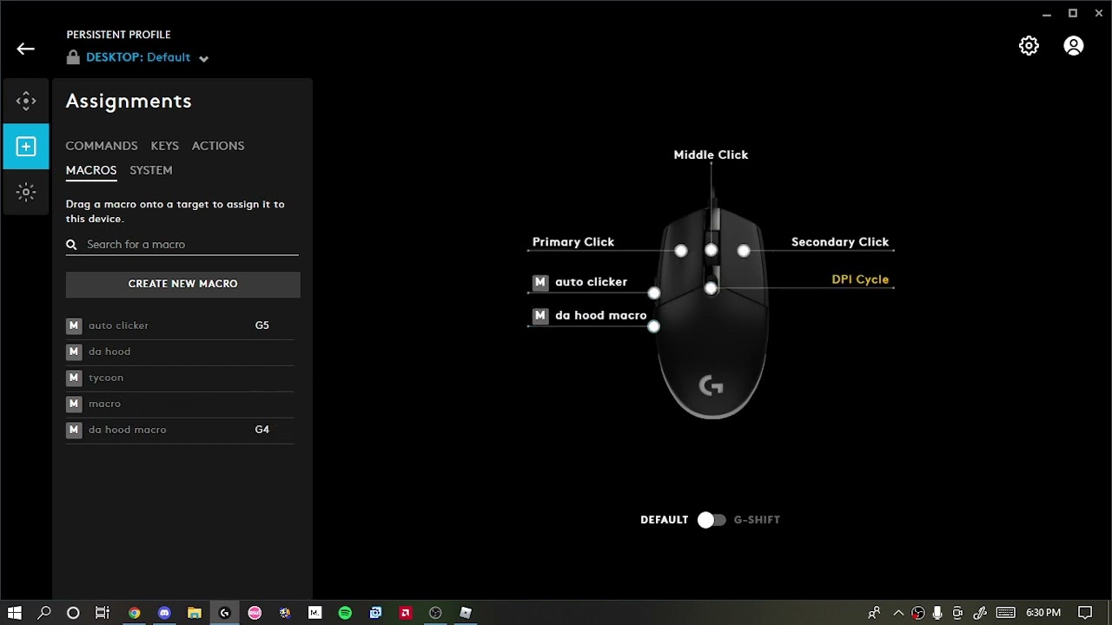Open the user account icon
1112x625 pixels.
(x=1074, y=46)
